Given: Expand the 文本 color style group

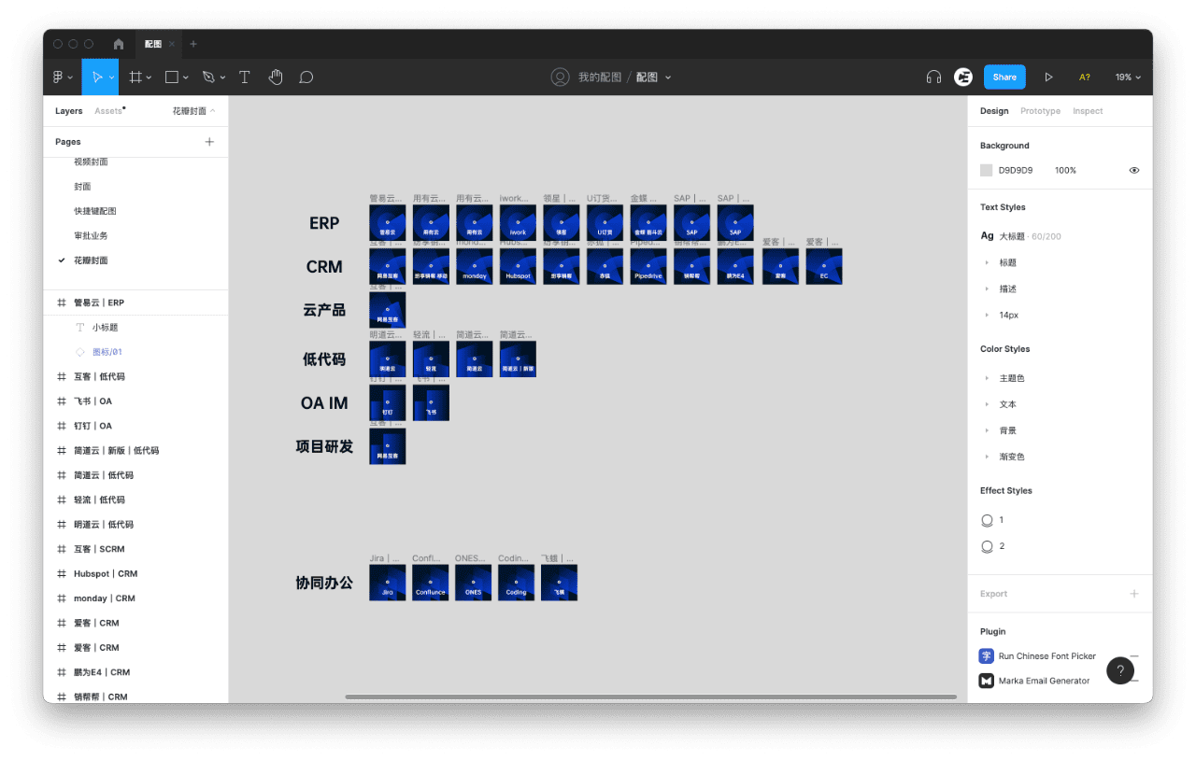Looking at the screenshot, I should click(987, 404).
